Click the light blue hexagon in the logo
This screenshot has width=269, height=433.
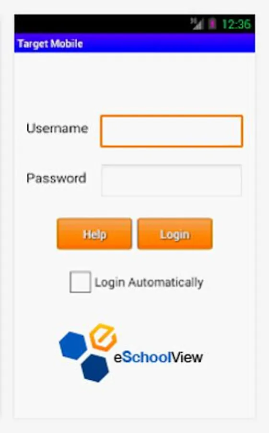[x=73, y=345]
